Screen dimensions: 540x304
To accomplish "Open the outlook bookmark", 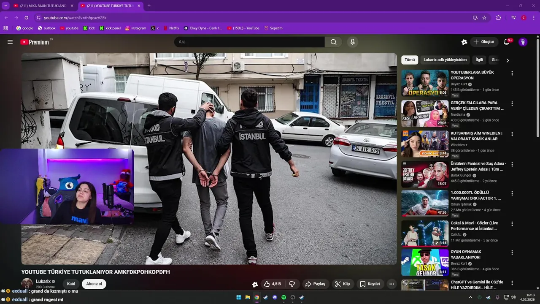I will (x=46, y=28).
